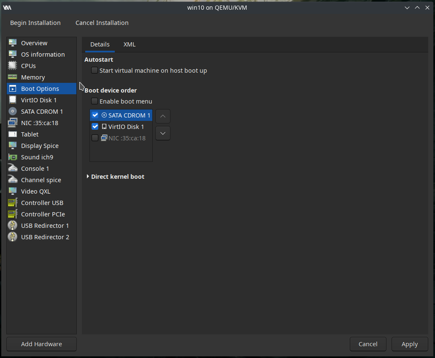Move boot device up with arrow button

coord(163,116)
